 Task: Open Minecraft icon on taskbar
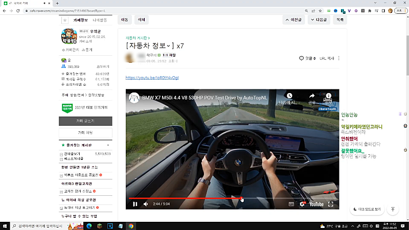pos(99,226)
